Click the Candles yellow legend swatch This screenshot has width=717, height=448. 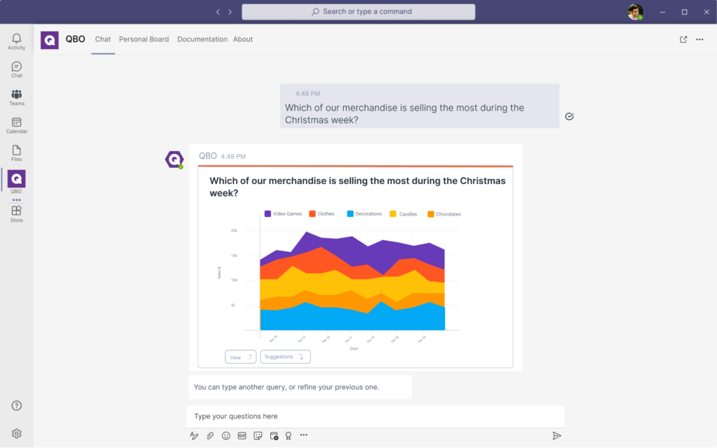click(393, 213)
